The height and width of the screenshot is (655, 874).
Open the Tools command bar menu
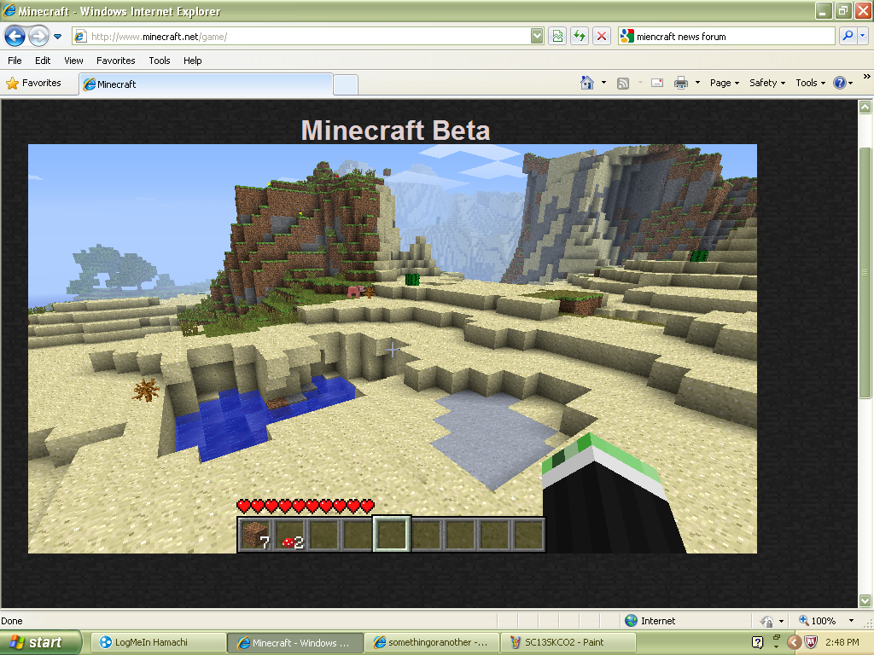(811, 83)
